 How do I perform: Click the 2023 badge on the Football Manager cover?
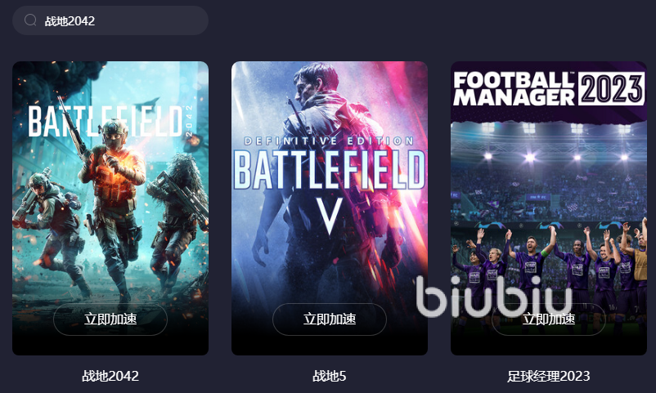(612, 88)
